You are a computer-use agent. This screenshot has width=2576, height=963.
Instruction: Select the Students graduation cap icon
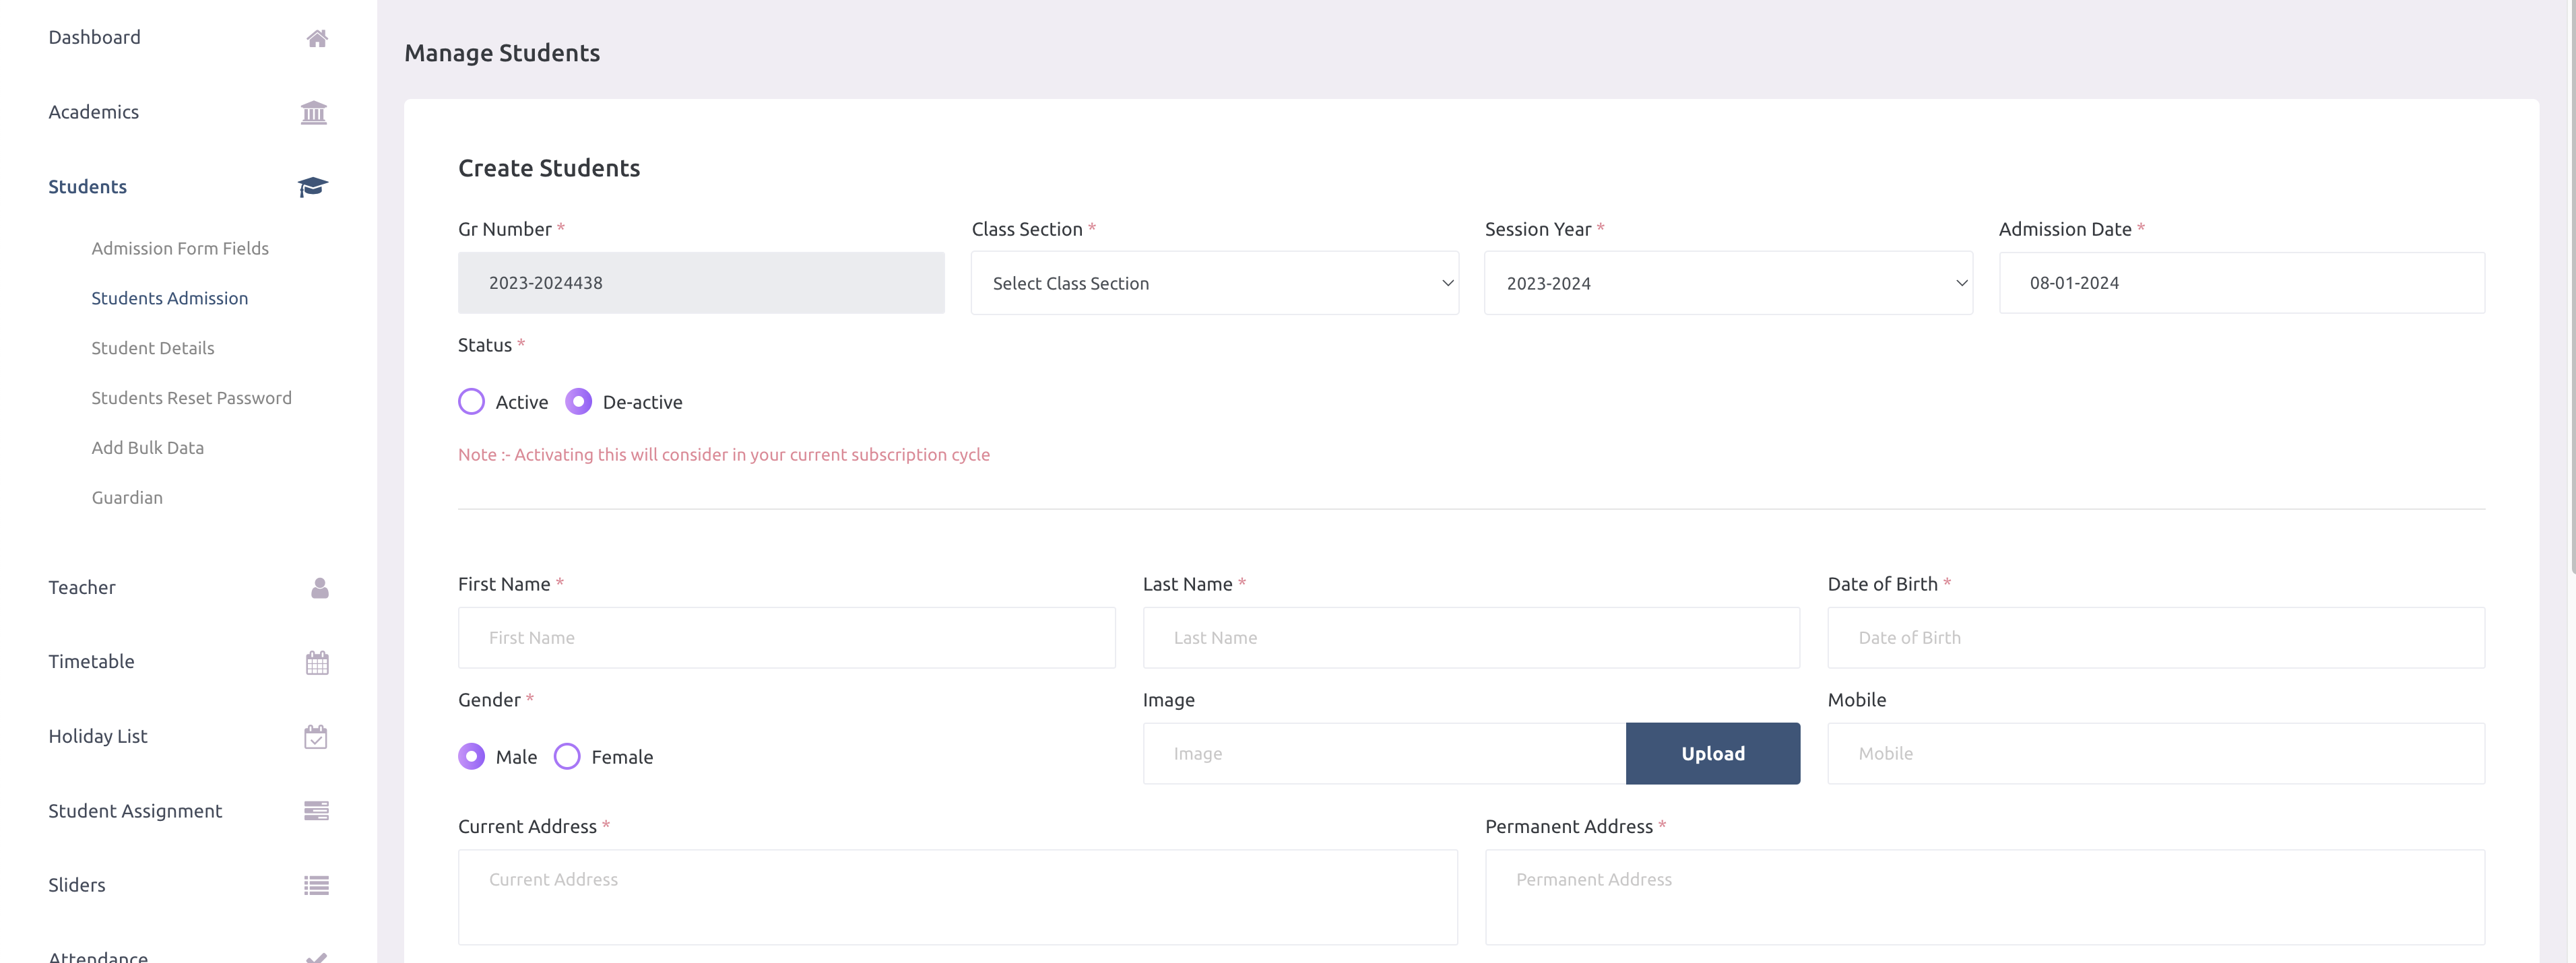point(312,187)
